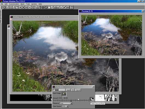Click the histogram tool icon
This screenshot has width=145, height=109.
[x=55, y=7]
